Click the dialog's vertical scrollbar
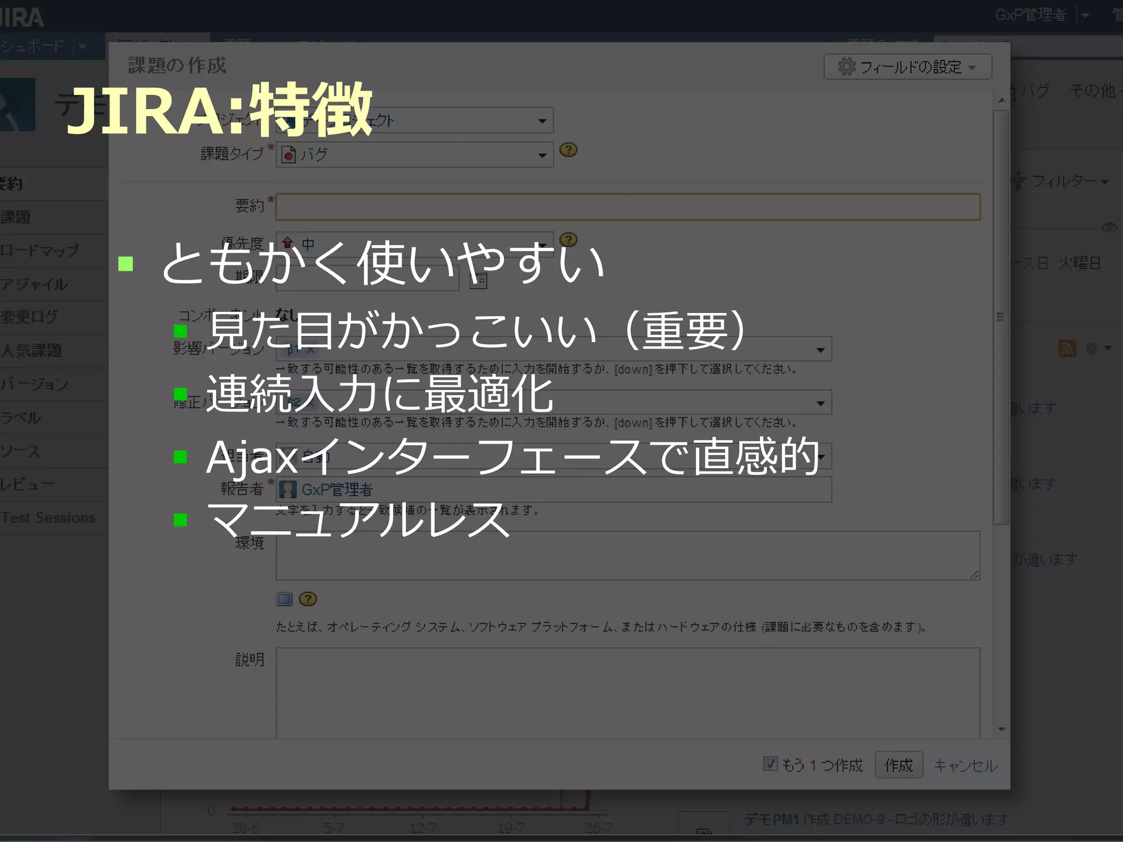The width and height of the screenshot is (1123, 842). coord(1001,318)
